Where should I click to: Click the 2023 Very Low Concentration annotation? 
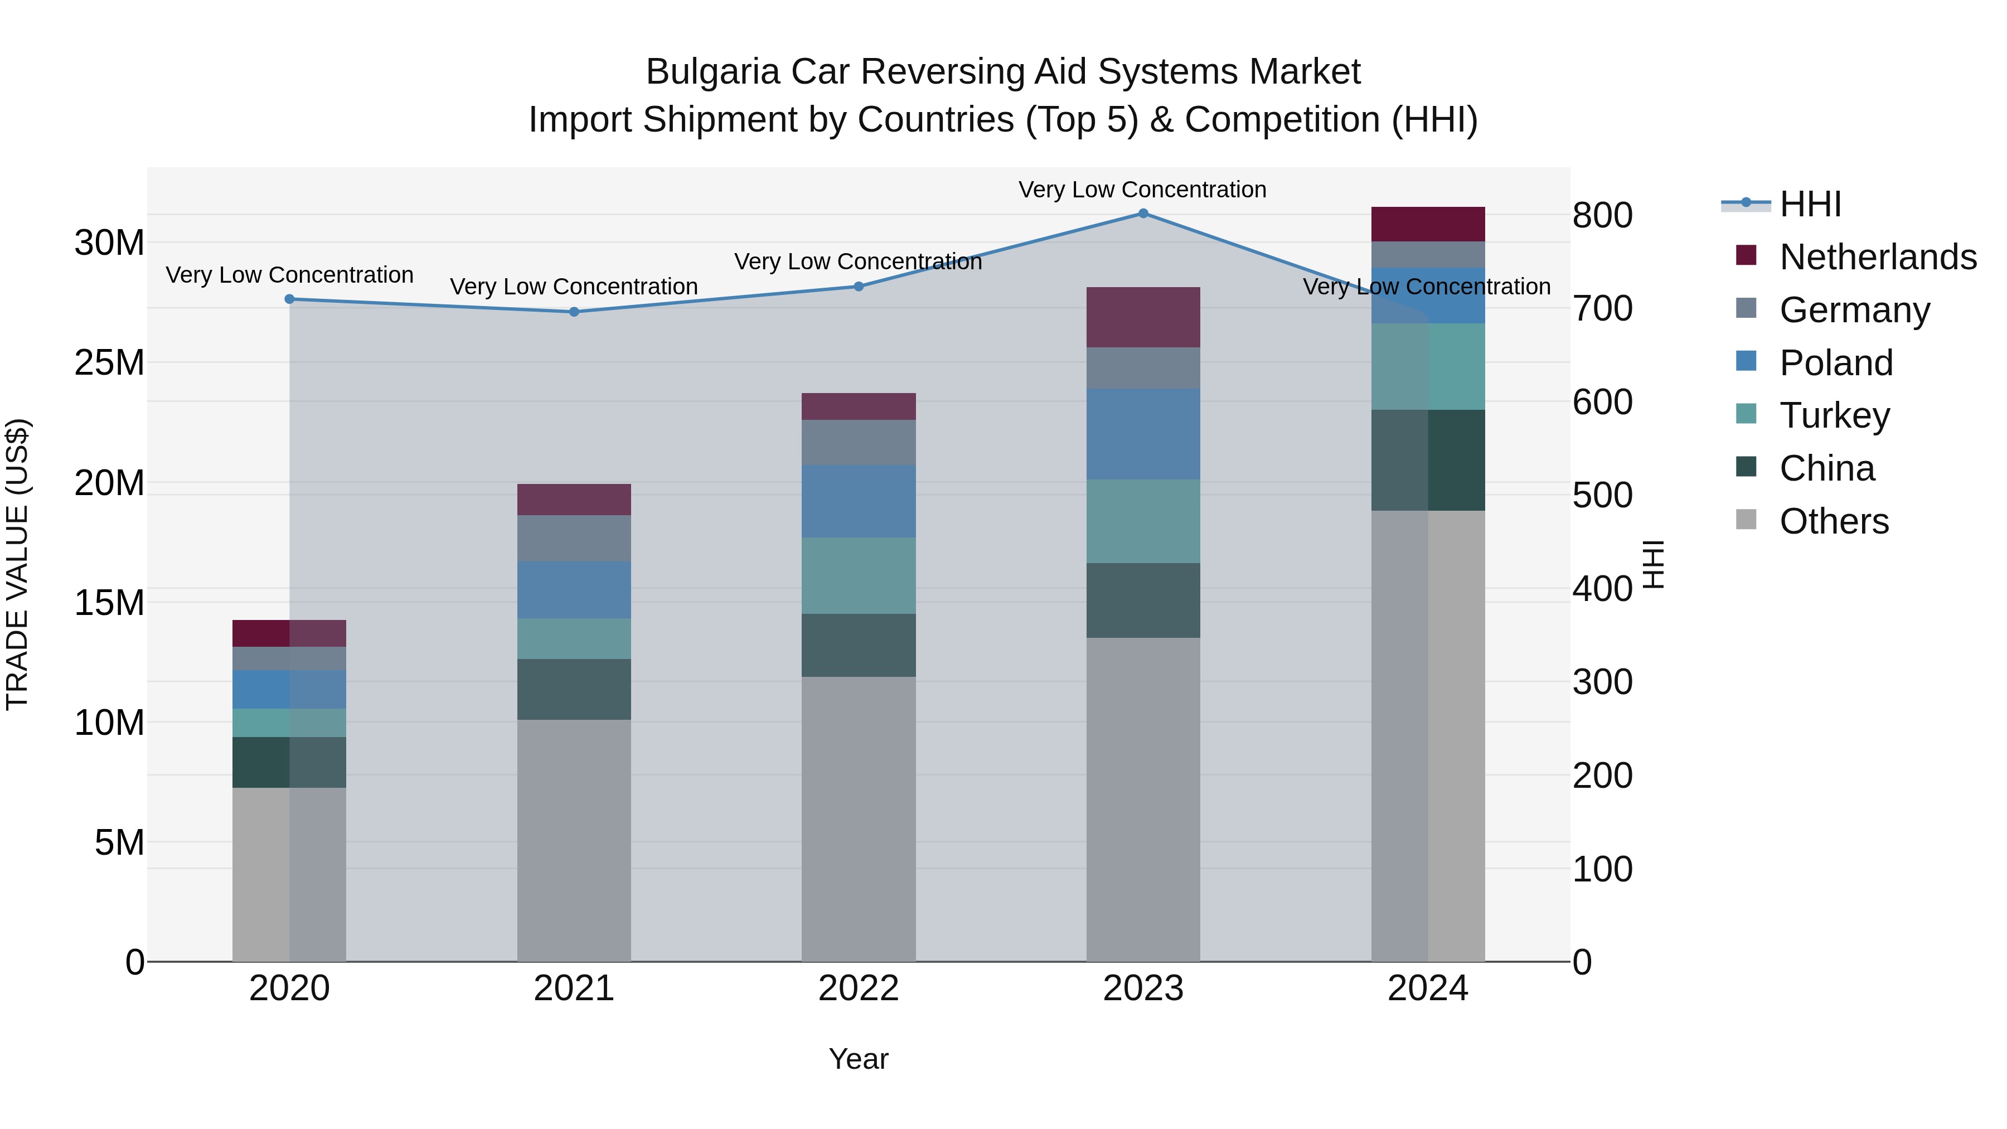point(1143,190)
